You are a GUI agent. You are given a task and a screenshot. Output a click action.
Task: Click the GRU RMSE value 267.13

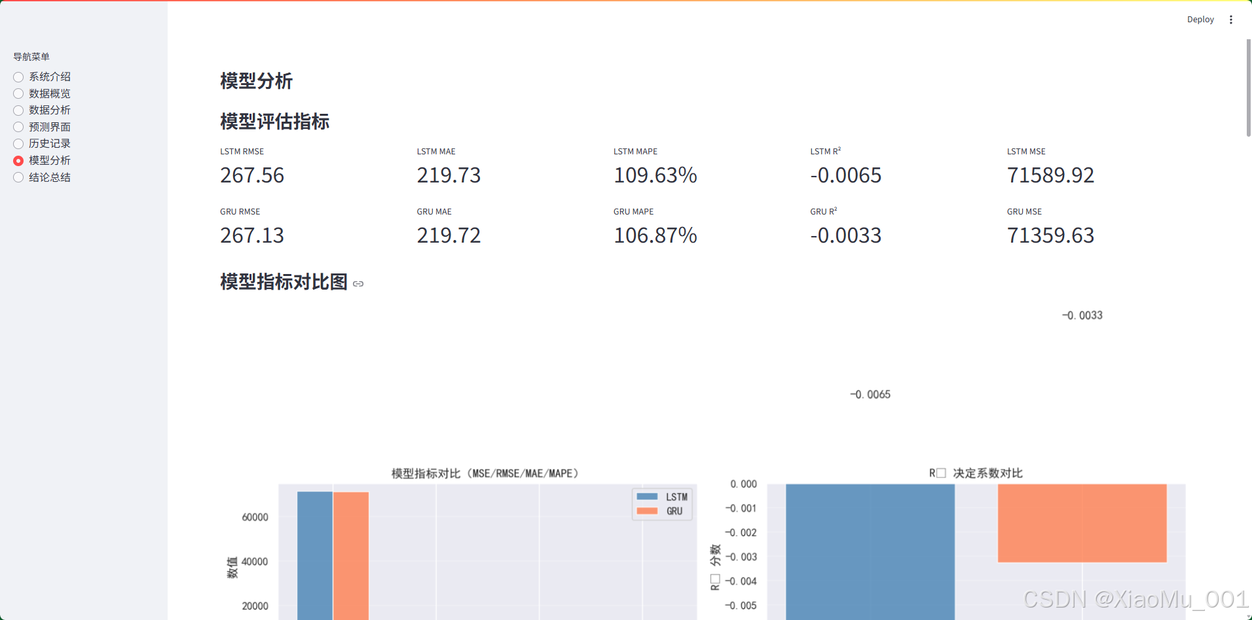(252, 235)
